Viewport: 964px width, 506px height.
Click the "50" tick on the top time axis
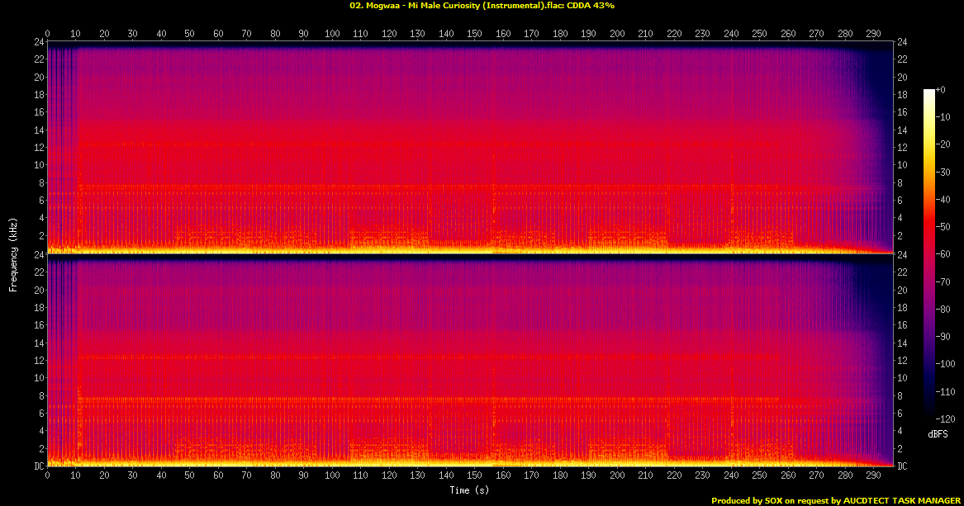(189, 34)
